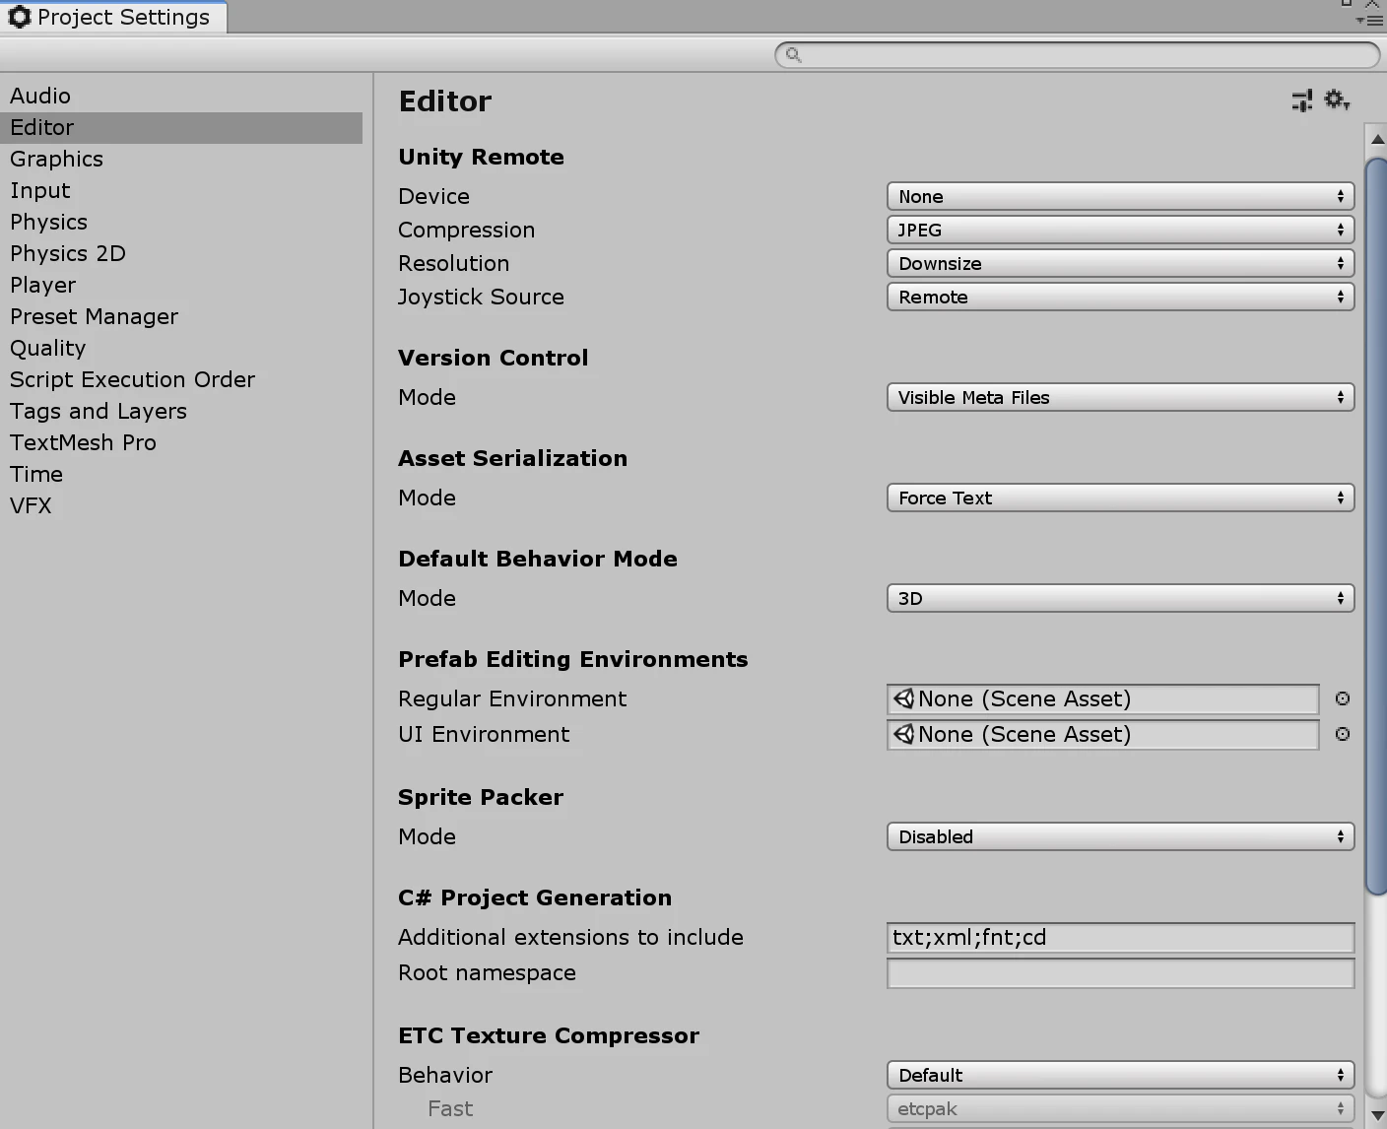1387x1129 pixels.
Task: Open the Sprite Packer Mode dropdown
Action: (x=1120, y=836)
